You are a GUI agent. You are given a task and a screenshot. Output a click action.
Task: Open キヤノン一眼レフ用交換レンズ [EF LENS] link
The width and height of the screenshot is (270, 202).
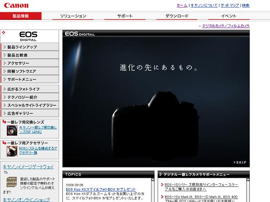[x=38, y=130]
